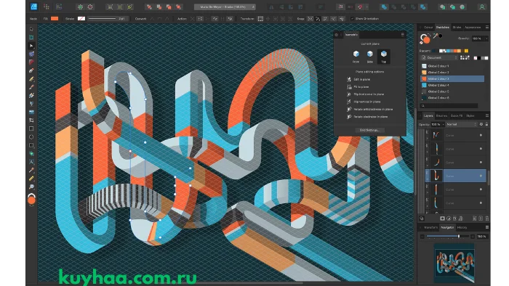Open the Swatches Opacity dropdown

(486, 38)
